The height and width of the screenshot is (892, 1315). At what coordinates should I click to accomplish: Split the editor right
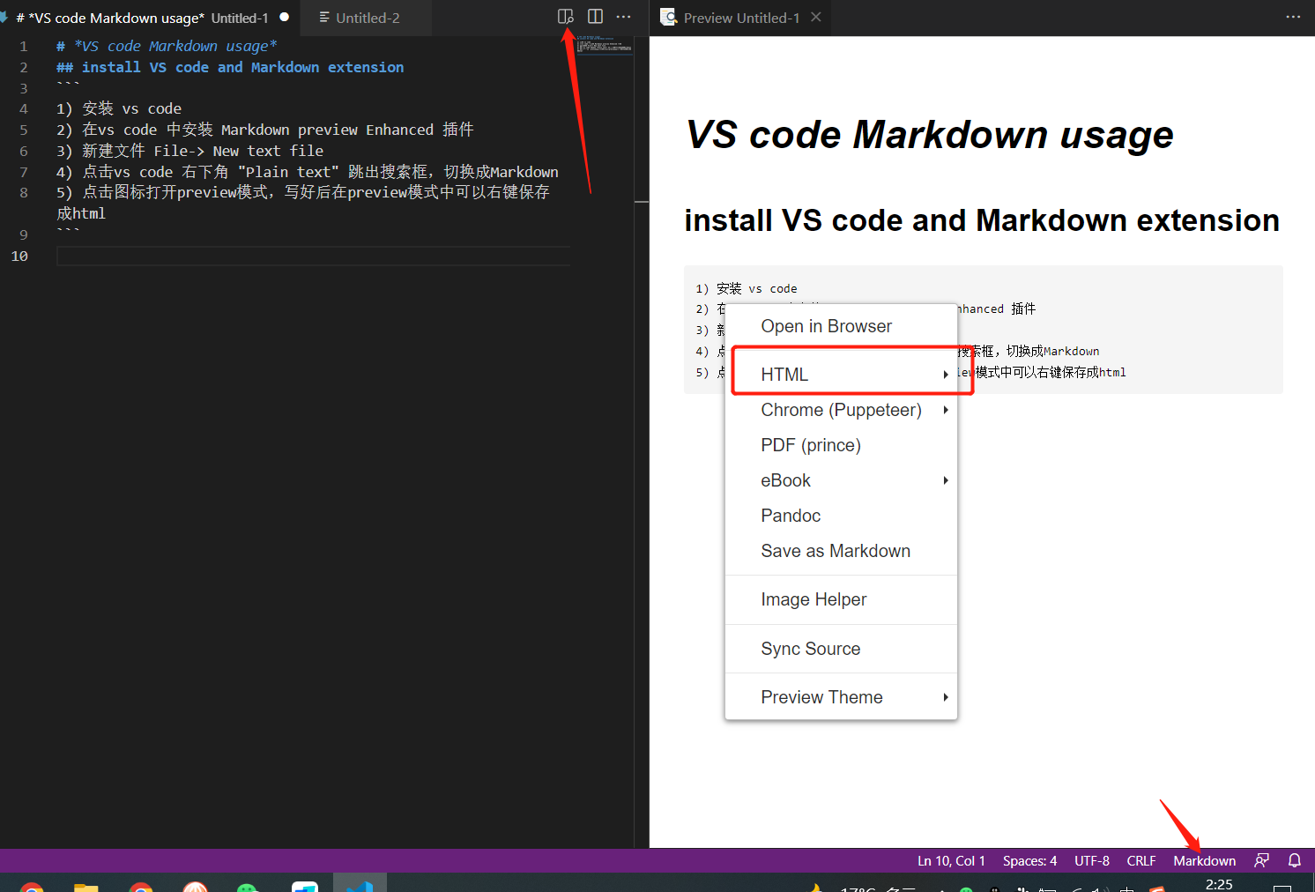pos(596,17)
